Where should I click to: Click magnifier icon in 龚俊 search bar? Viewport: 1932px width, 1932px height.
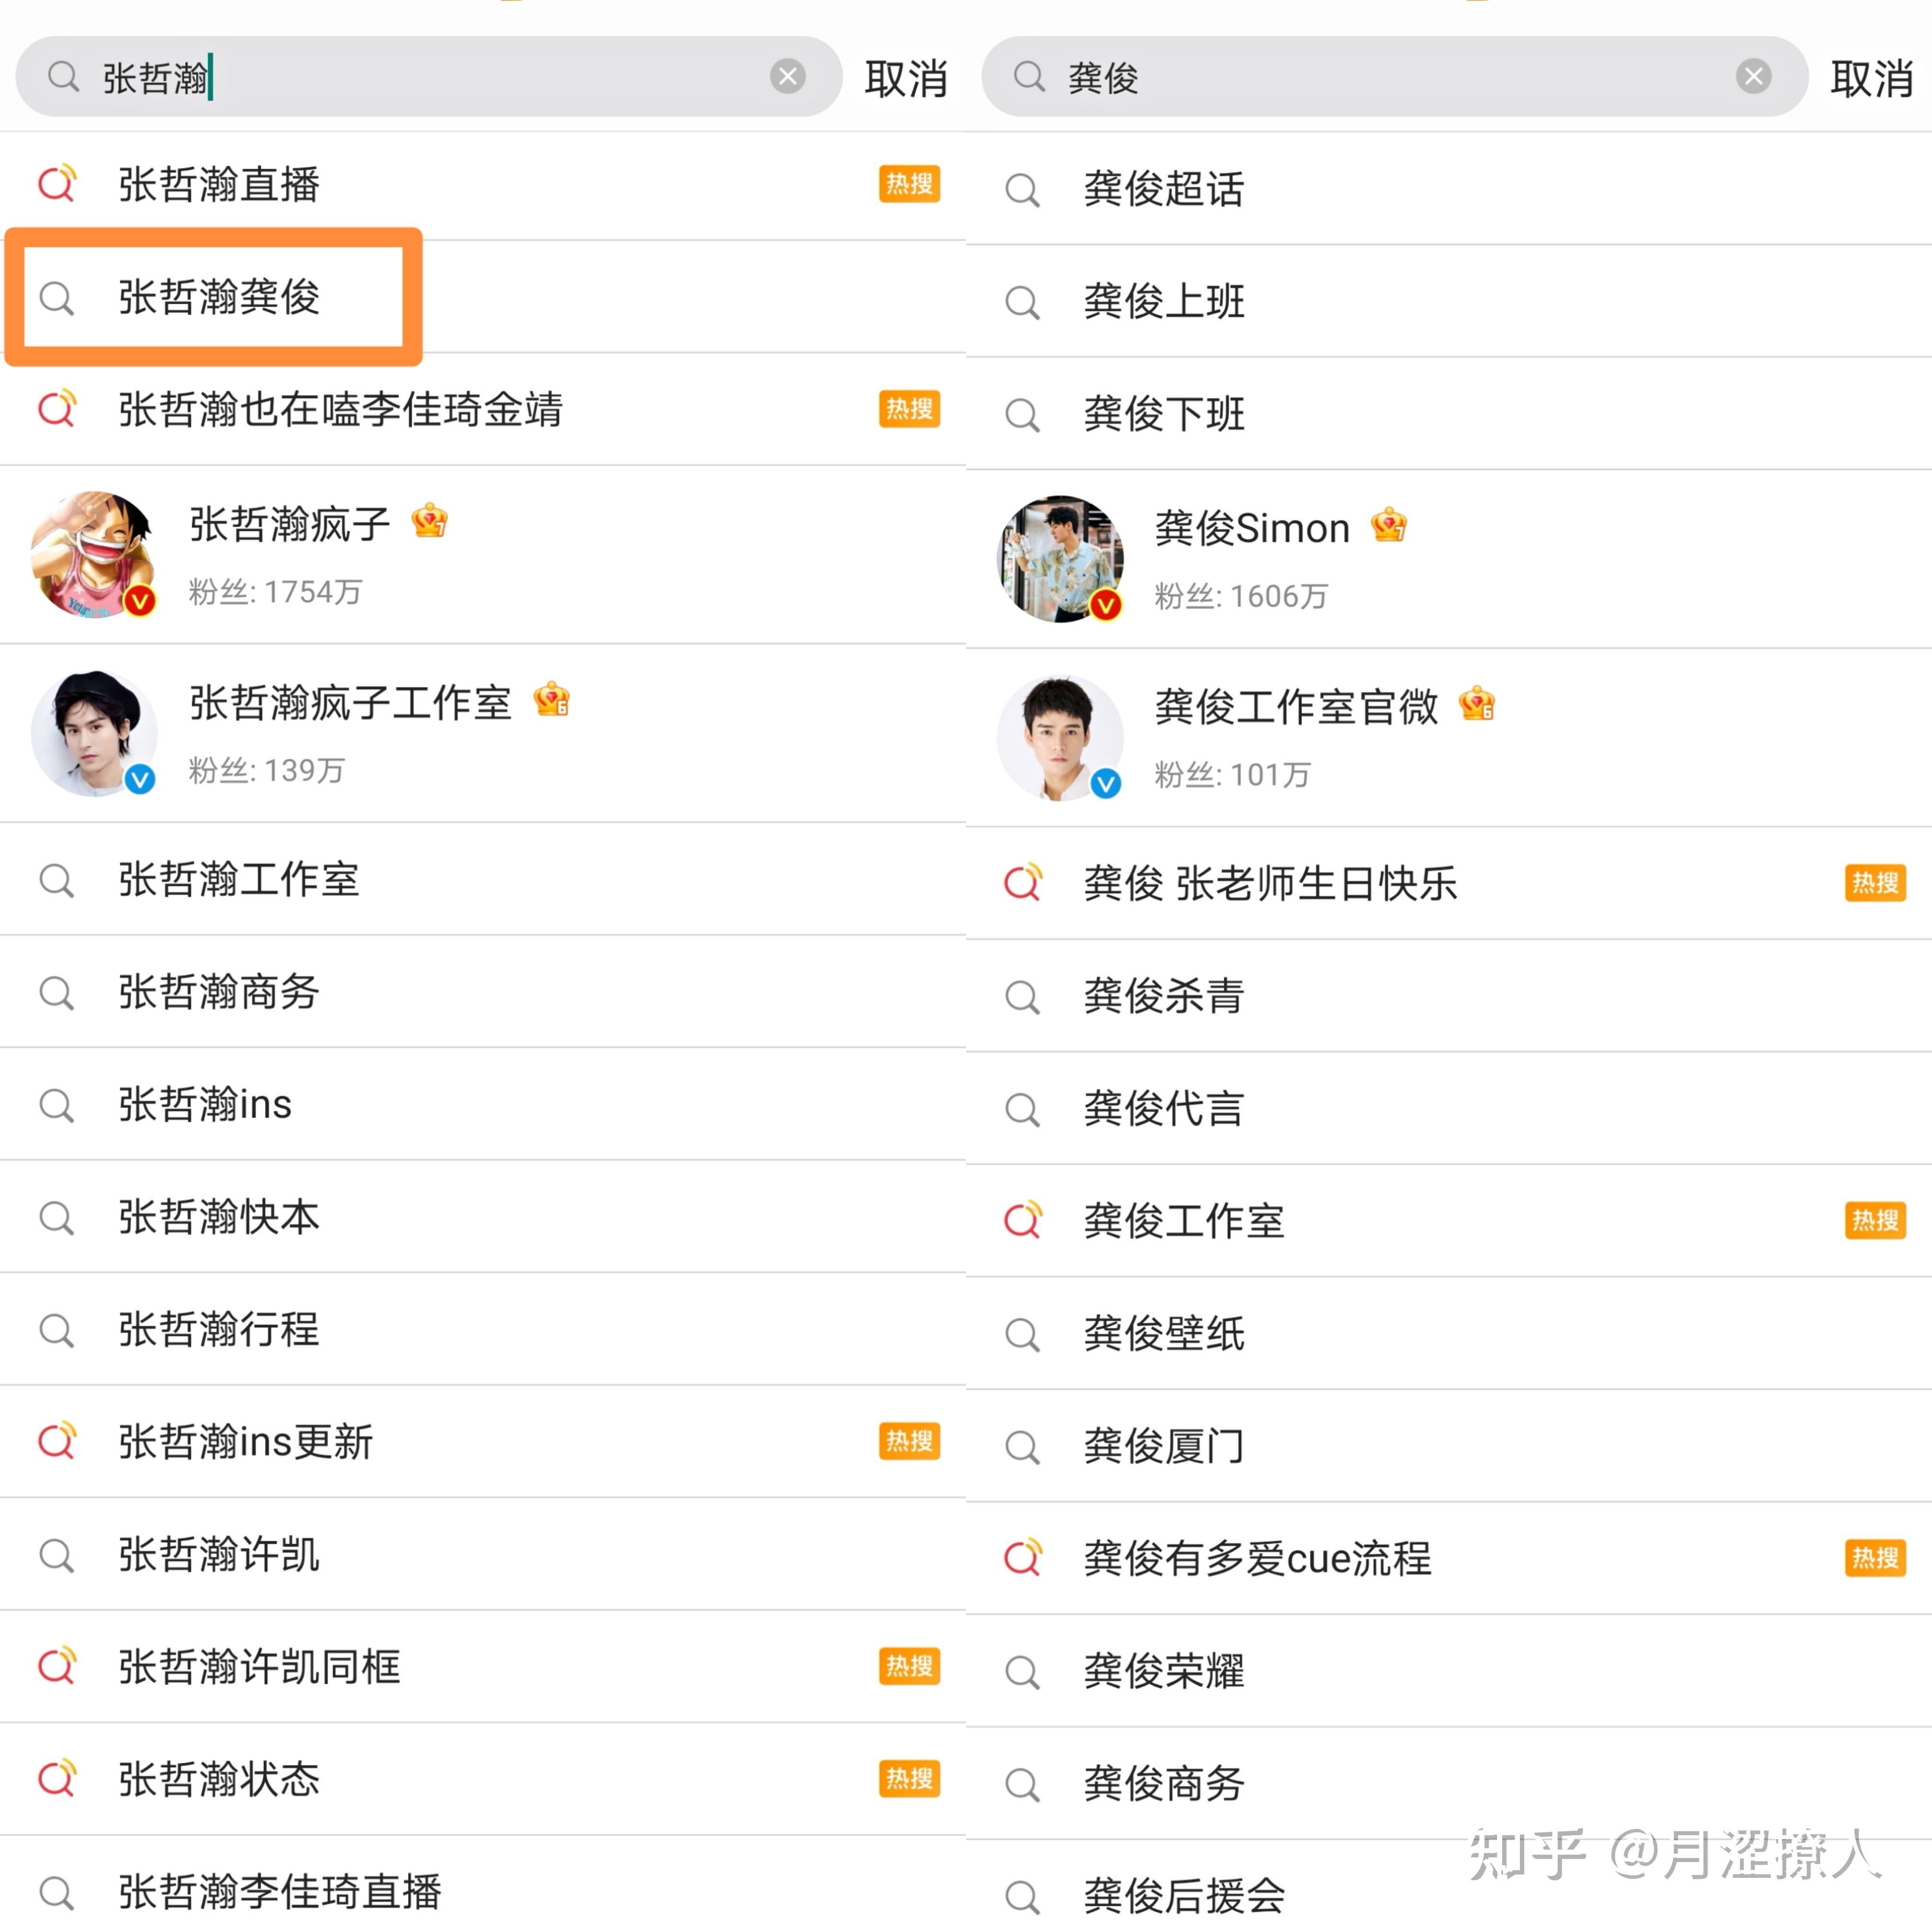(1028, 76)
